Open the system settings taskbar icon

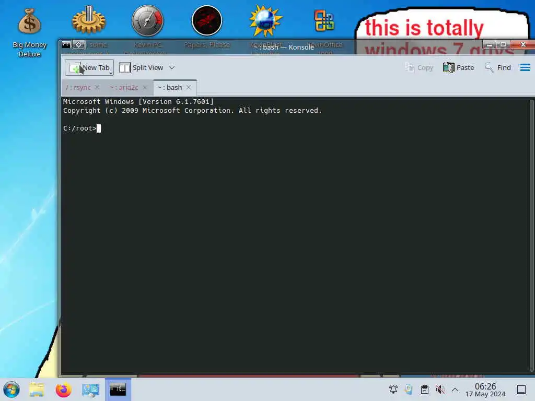(91, 390)
